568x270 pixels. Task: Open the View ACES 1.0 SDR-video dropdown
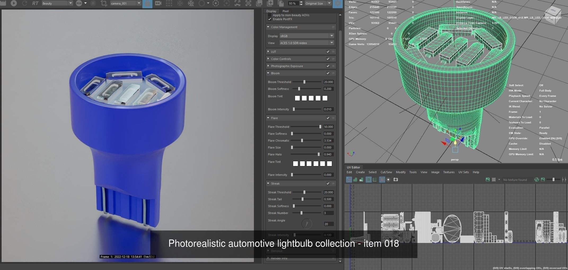pyautogui.click(x=307, y=43)
